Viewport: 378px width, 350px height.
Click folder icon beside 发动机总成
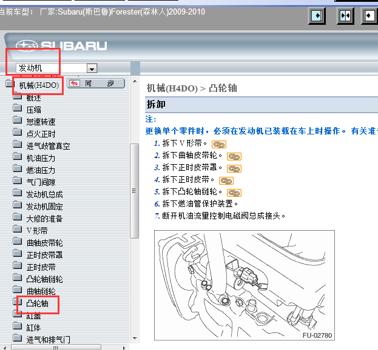coord(17,193)
